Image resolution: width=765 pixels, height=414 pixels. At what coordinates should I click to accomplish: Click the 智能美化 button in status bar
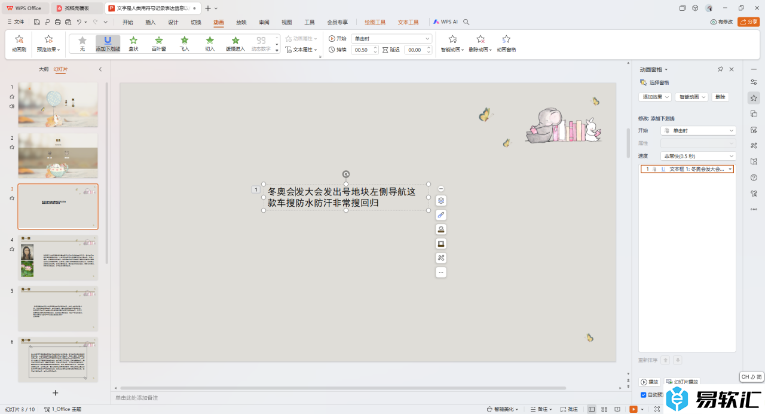click(503, 409)
